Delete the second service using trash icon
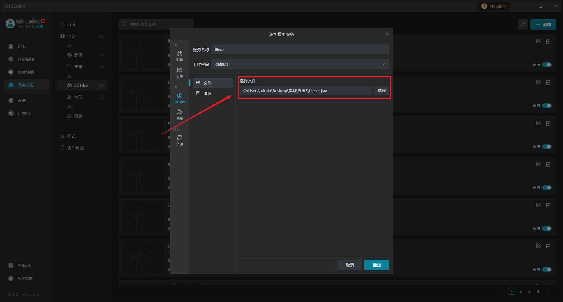The image size is (563, 302). 548,82
